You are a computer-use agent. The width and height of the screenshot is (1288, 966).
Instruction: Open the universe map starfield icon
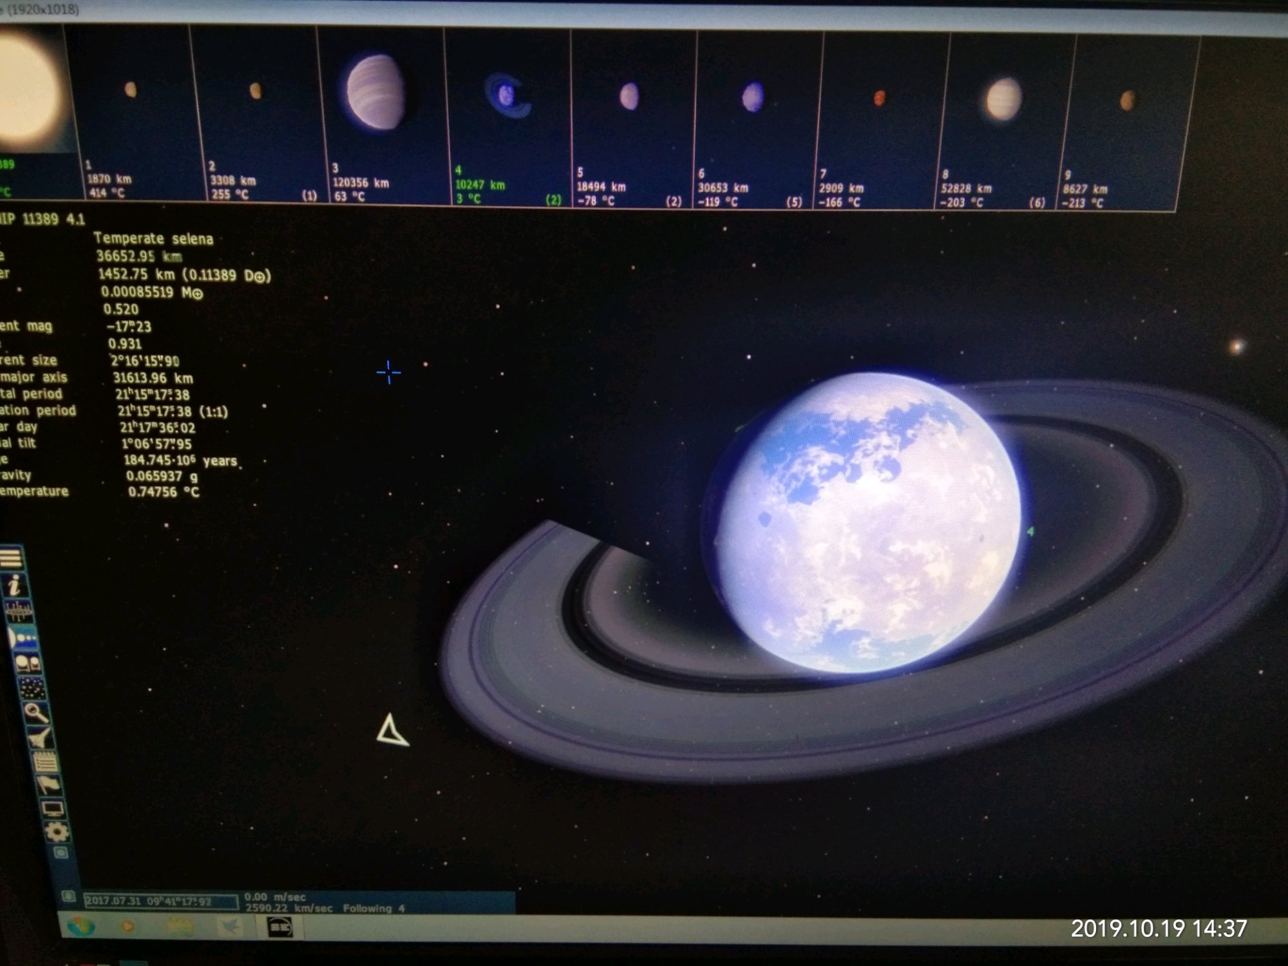pos(32,688)
